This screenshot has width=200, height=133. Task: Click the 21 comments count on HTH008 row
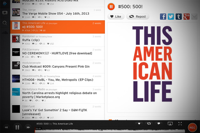[35, 83]
